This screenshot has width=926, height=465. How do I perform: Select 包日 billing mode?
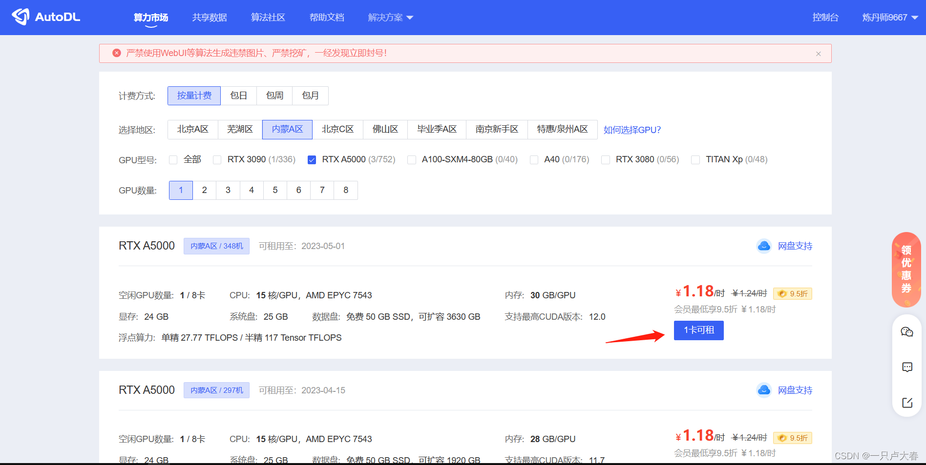pos(239,96)
